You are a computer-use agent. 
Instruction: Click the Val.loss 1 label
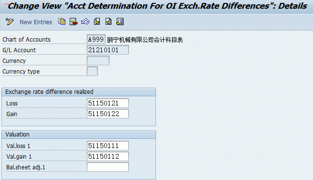(18, 146)
